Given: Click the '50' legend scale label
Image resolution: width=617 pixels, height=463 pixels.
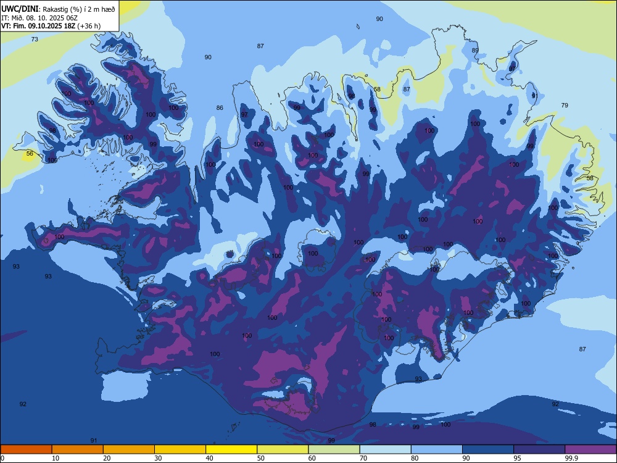Looking at the screenshot, I should [x=260, y=458].
